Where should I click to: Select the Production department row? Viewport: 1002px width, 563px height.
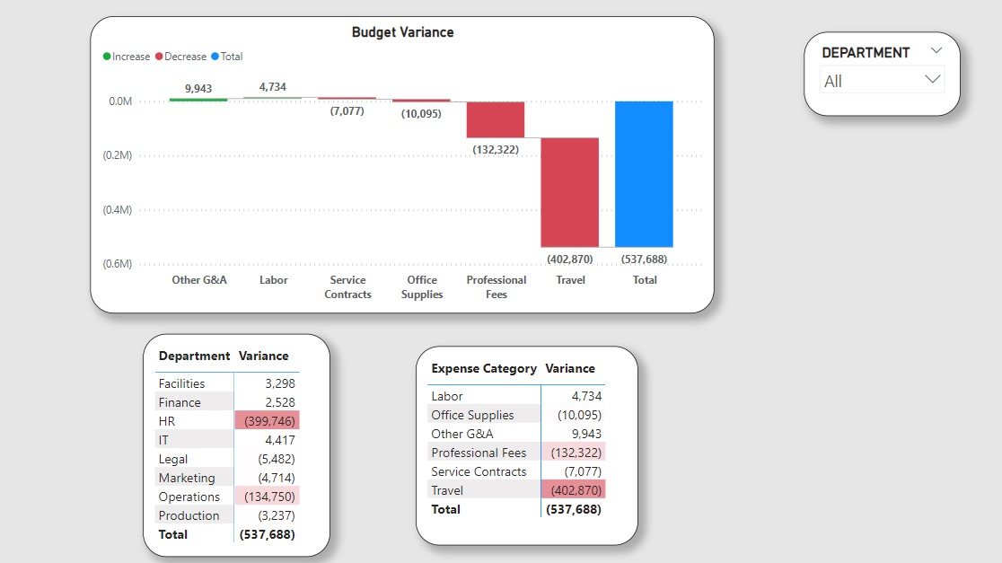pos(227,515)
